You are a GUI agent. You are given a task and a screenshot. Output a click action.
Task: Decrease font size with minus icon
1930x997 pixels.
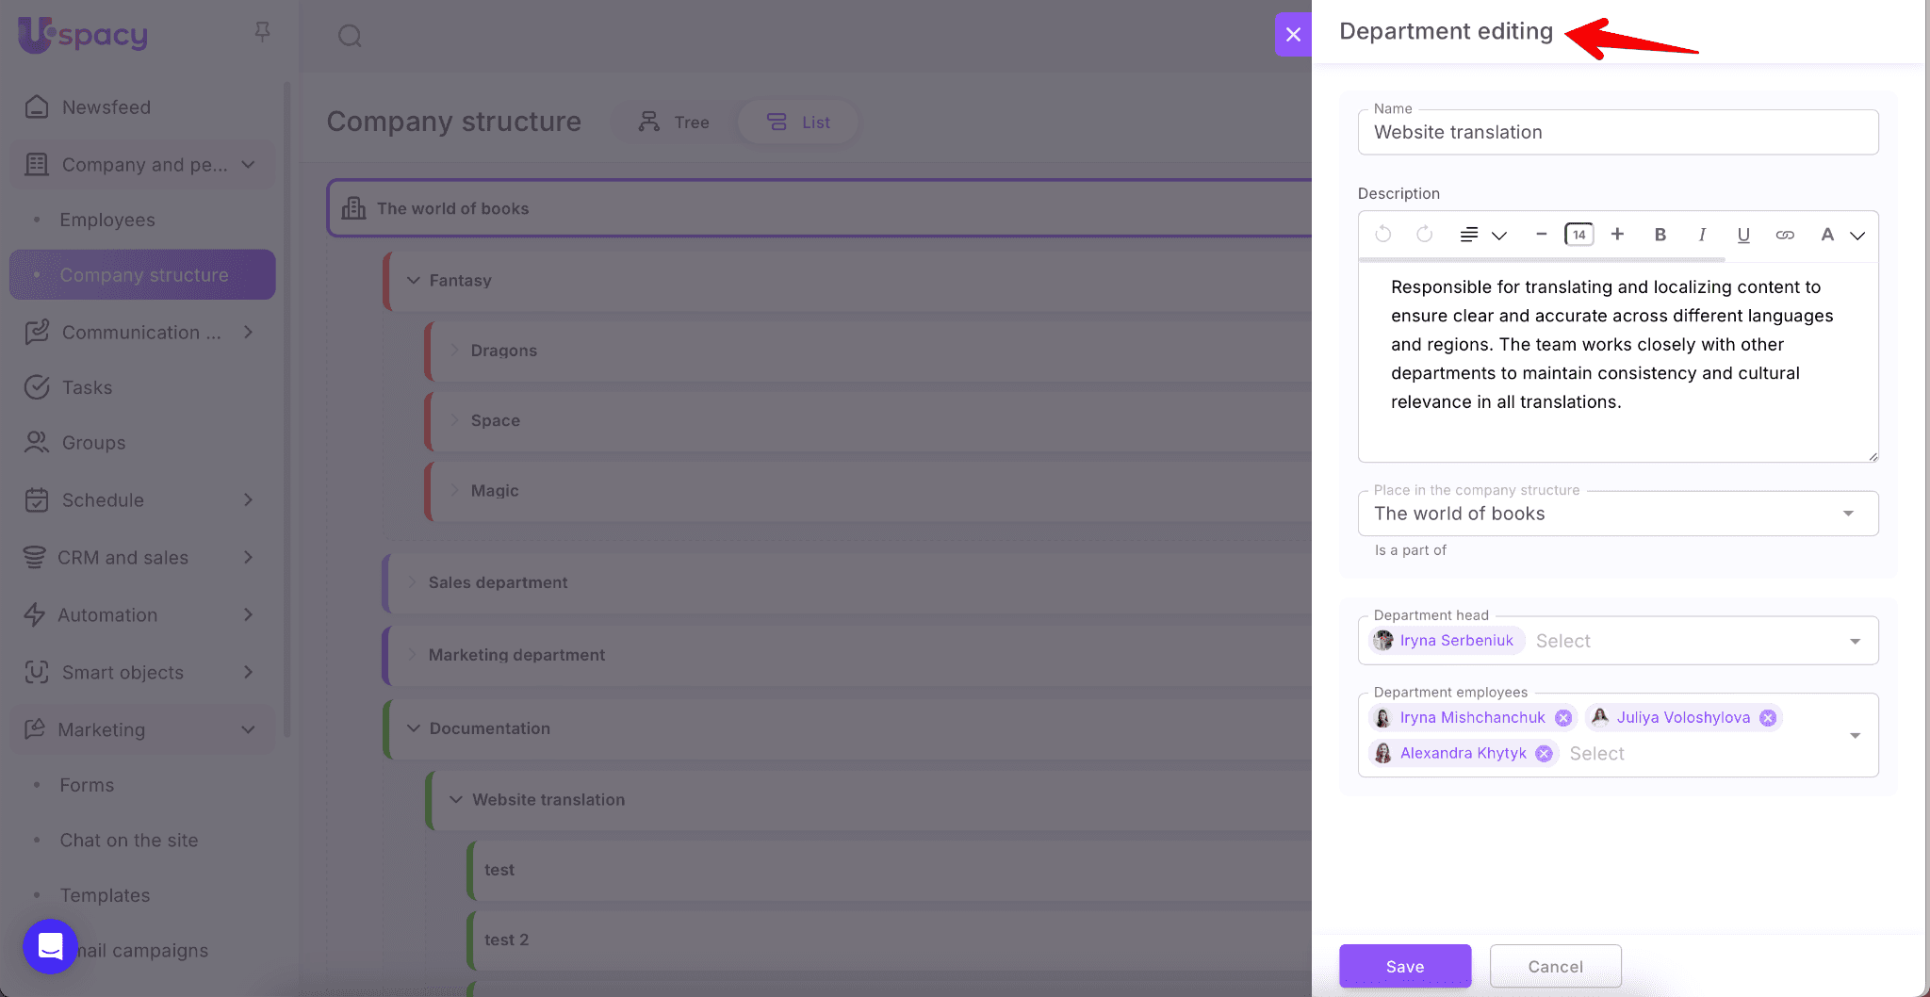click(x=1542, y=234)
